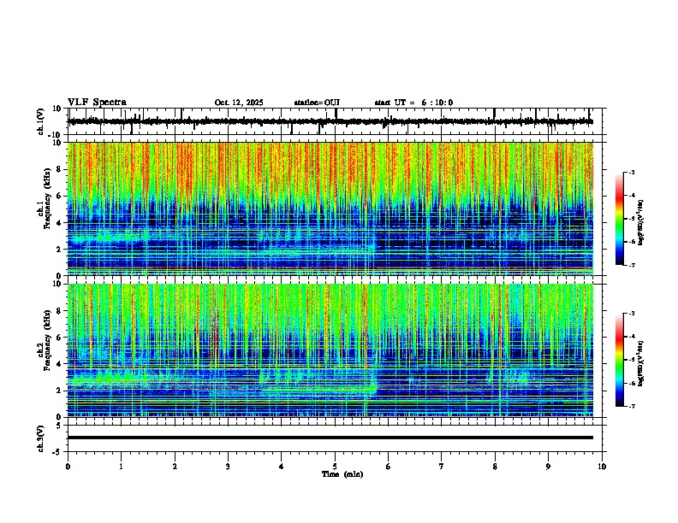Click the 'ch.1(V)' axis label

(x=41, y=122)
